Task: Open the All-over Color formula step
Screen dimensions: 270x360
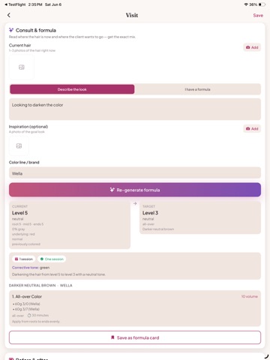Action: (135, 308)
